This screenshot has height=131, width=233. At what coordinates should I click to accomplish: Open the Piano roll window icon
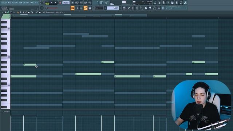(x=129, y=8)
